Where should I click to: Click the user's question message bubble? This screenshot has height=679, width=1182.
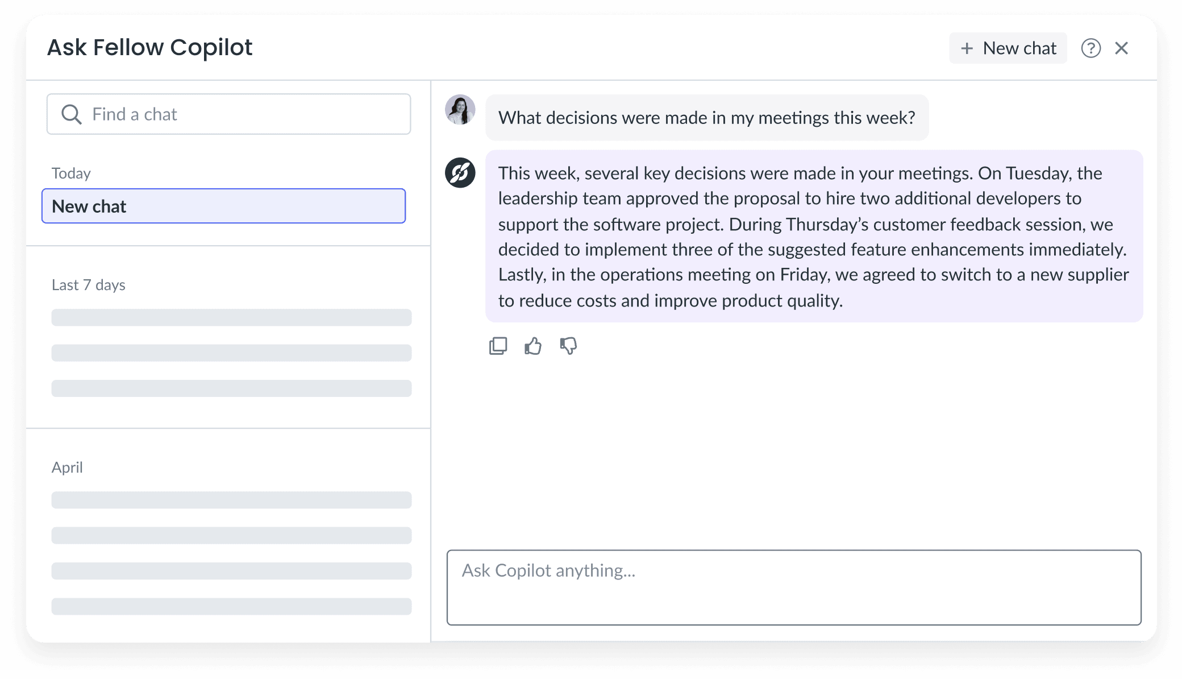tap(706, 118)
